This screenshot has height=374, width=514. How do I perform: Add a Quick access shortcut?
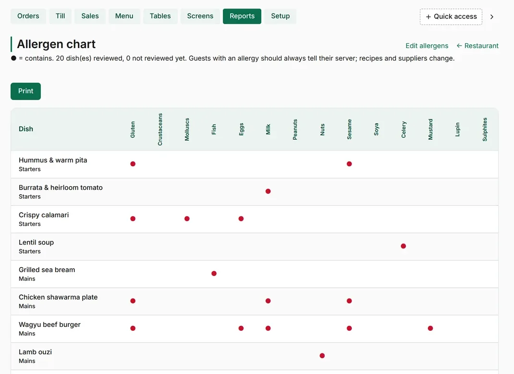(451, 17)
